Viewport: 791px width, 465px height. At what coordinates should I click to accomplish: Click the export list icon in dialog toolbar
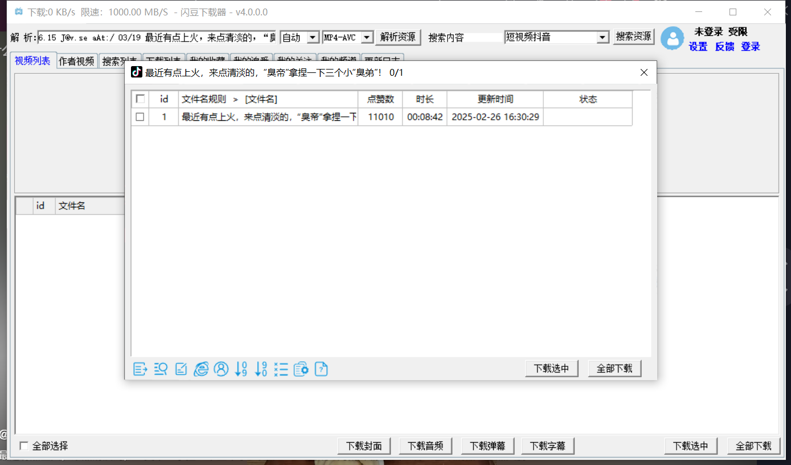pos(140,369)
